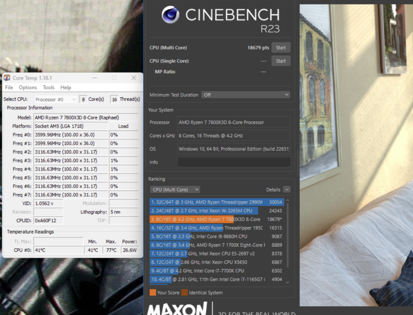Click the Freq #7 frequency value

tap(71, 195)
